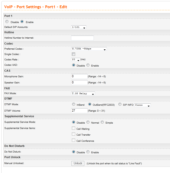This screenshot has height=173, width=170.
Task: Check the Call Conference checkbox
Action: [x=74, y=140]
